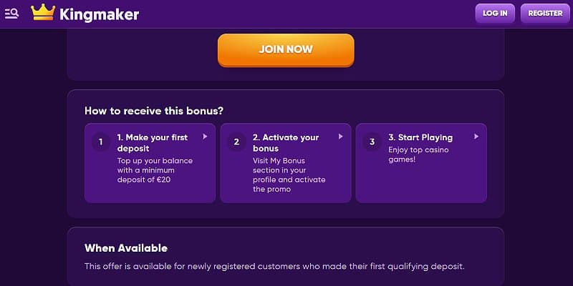Expand the "Activate your bonus" arrow

(x=340, y=137)
